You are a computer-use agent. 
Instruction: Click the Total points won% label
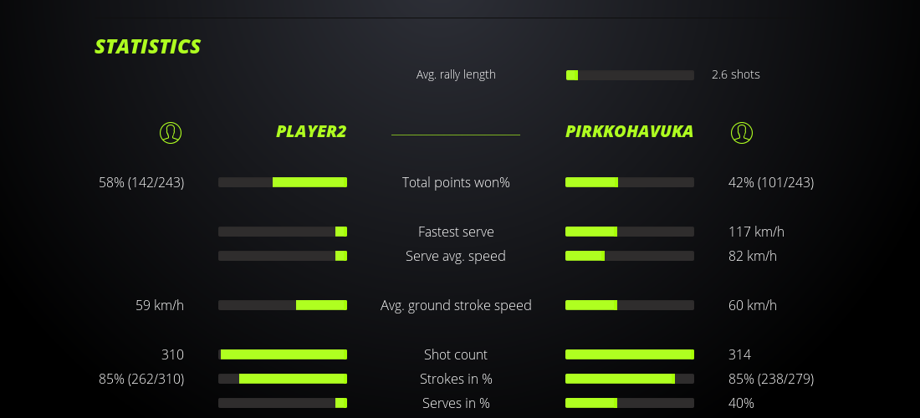coord(456,182)
